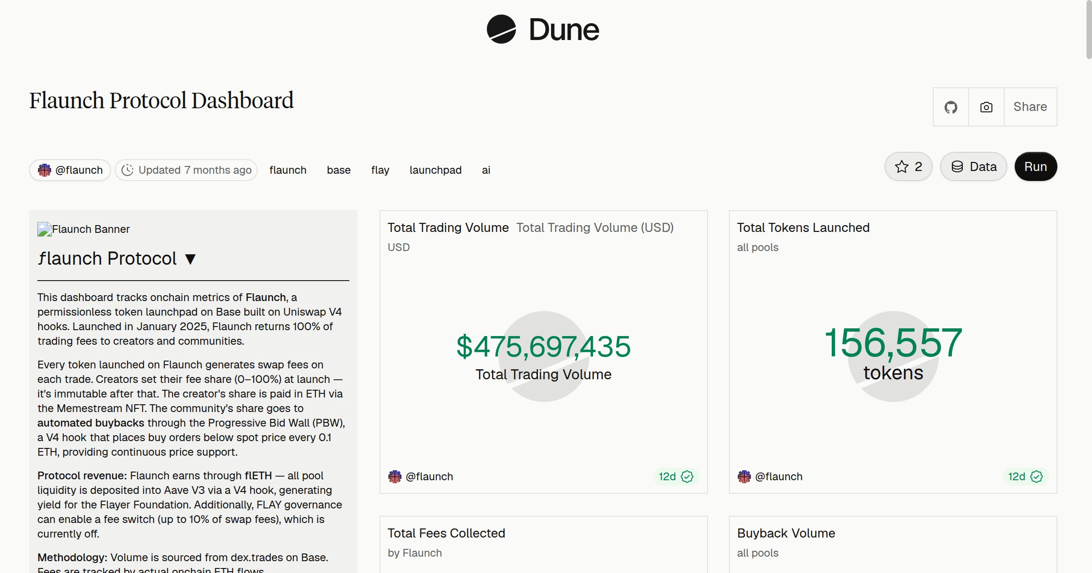This screenshot has width=1092, height=573.
Task: Click the page vertical scrollbar thumb
Action: point(1088,30)
